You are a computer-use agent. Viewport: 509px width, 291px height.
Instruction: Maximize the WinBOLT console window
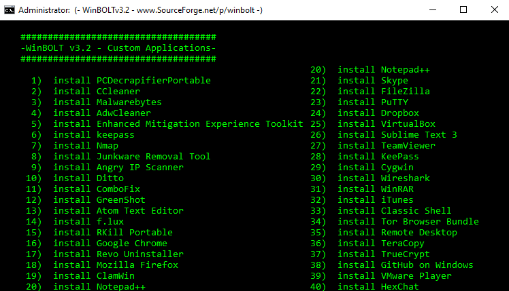pos(463,10)
